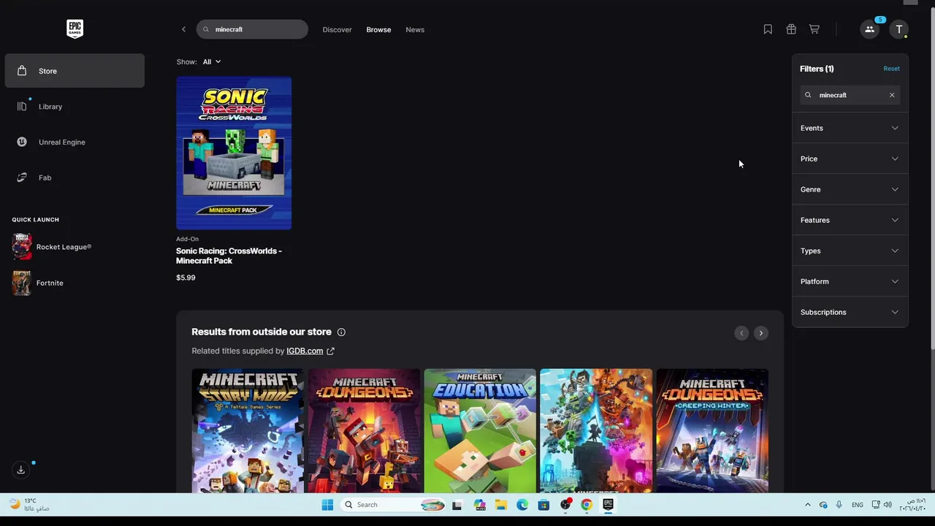Switch to the Browse tab

point(378,30)
